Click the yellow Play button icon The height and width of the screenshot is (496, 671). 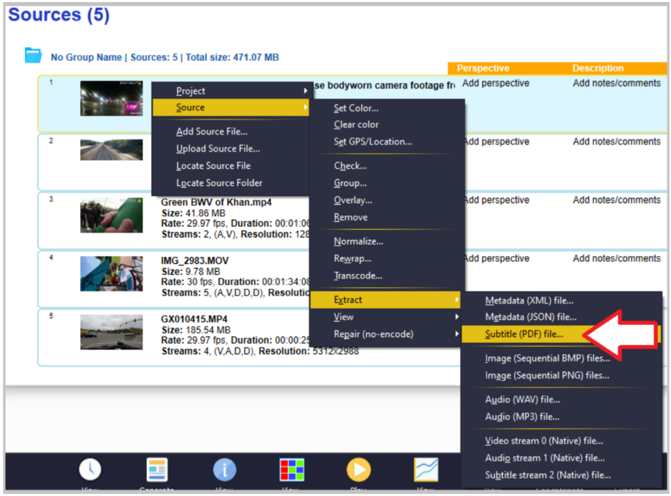(x=358, y=470)
